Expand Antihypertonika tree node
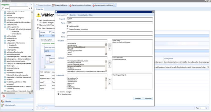211x112 pixels. (5, 24)
